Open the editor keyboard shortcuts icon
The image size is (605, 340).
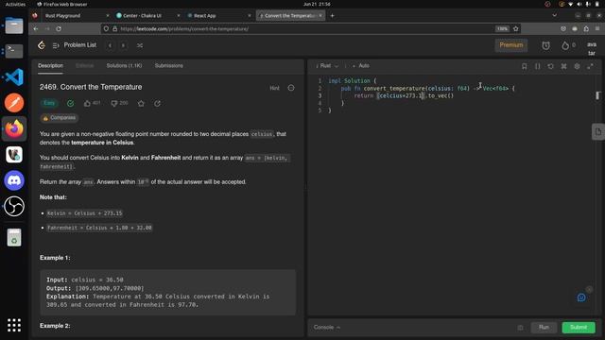563,66
